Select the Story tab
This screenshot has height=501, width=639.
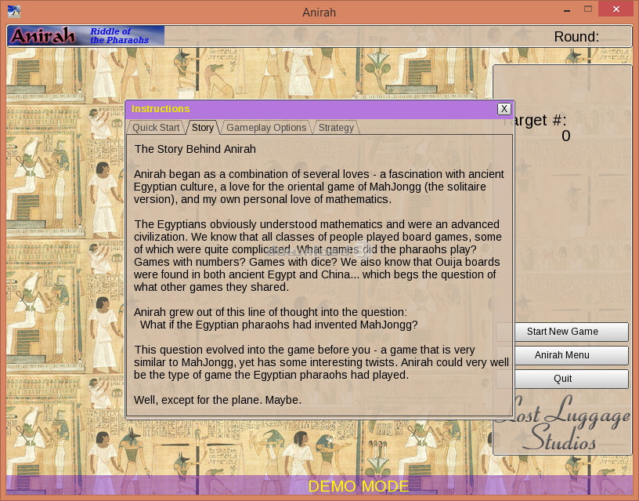click(x=203, y=128)
